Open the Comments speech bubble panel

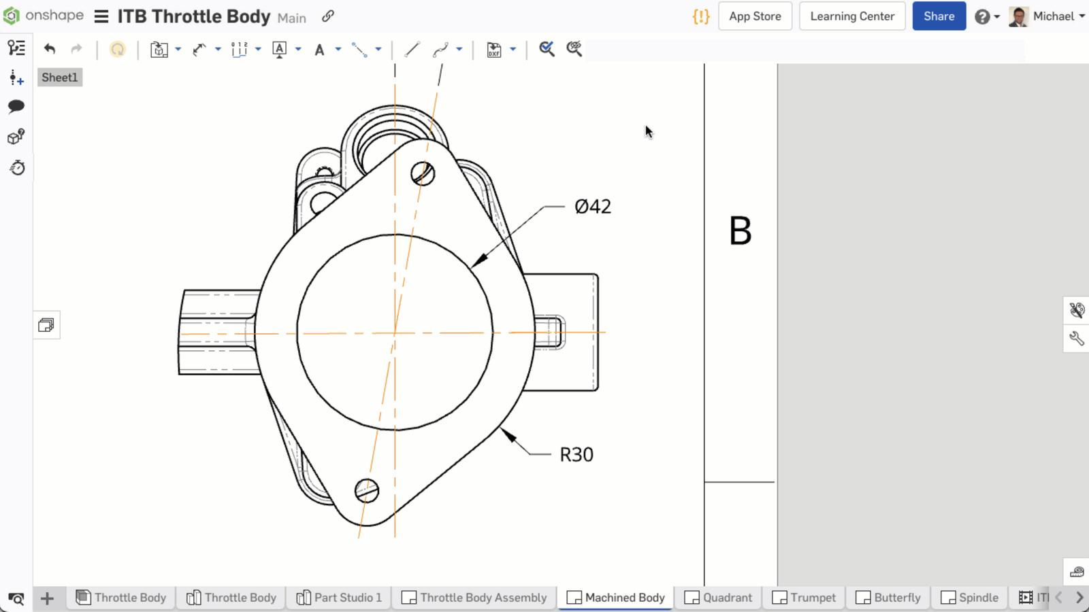point(16,107)
